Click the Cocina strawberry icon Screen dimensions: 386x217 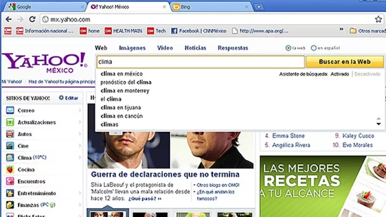pos(10,169)
